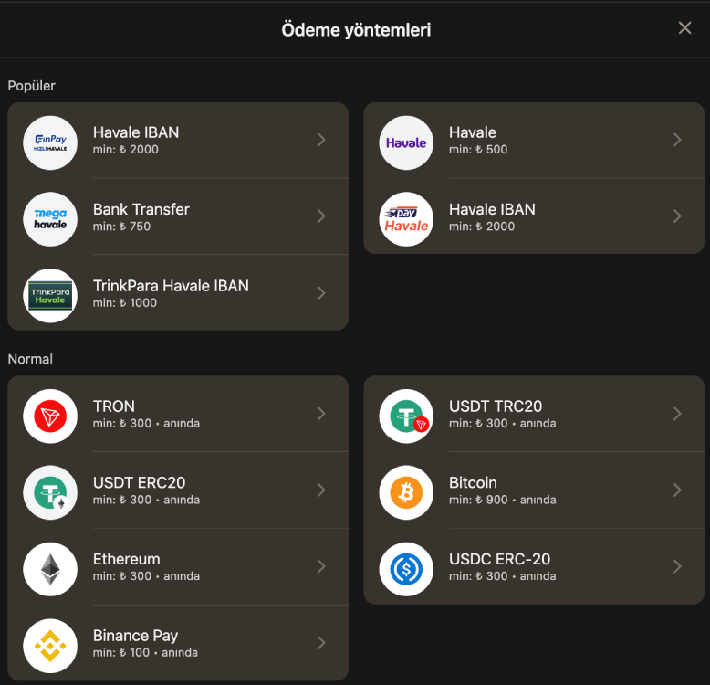Click the red TRON coin icon
Screen dimensions: 710x685
pyautogui.click(x=50, y=416)
